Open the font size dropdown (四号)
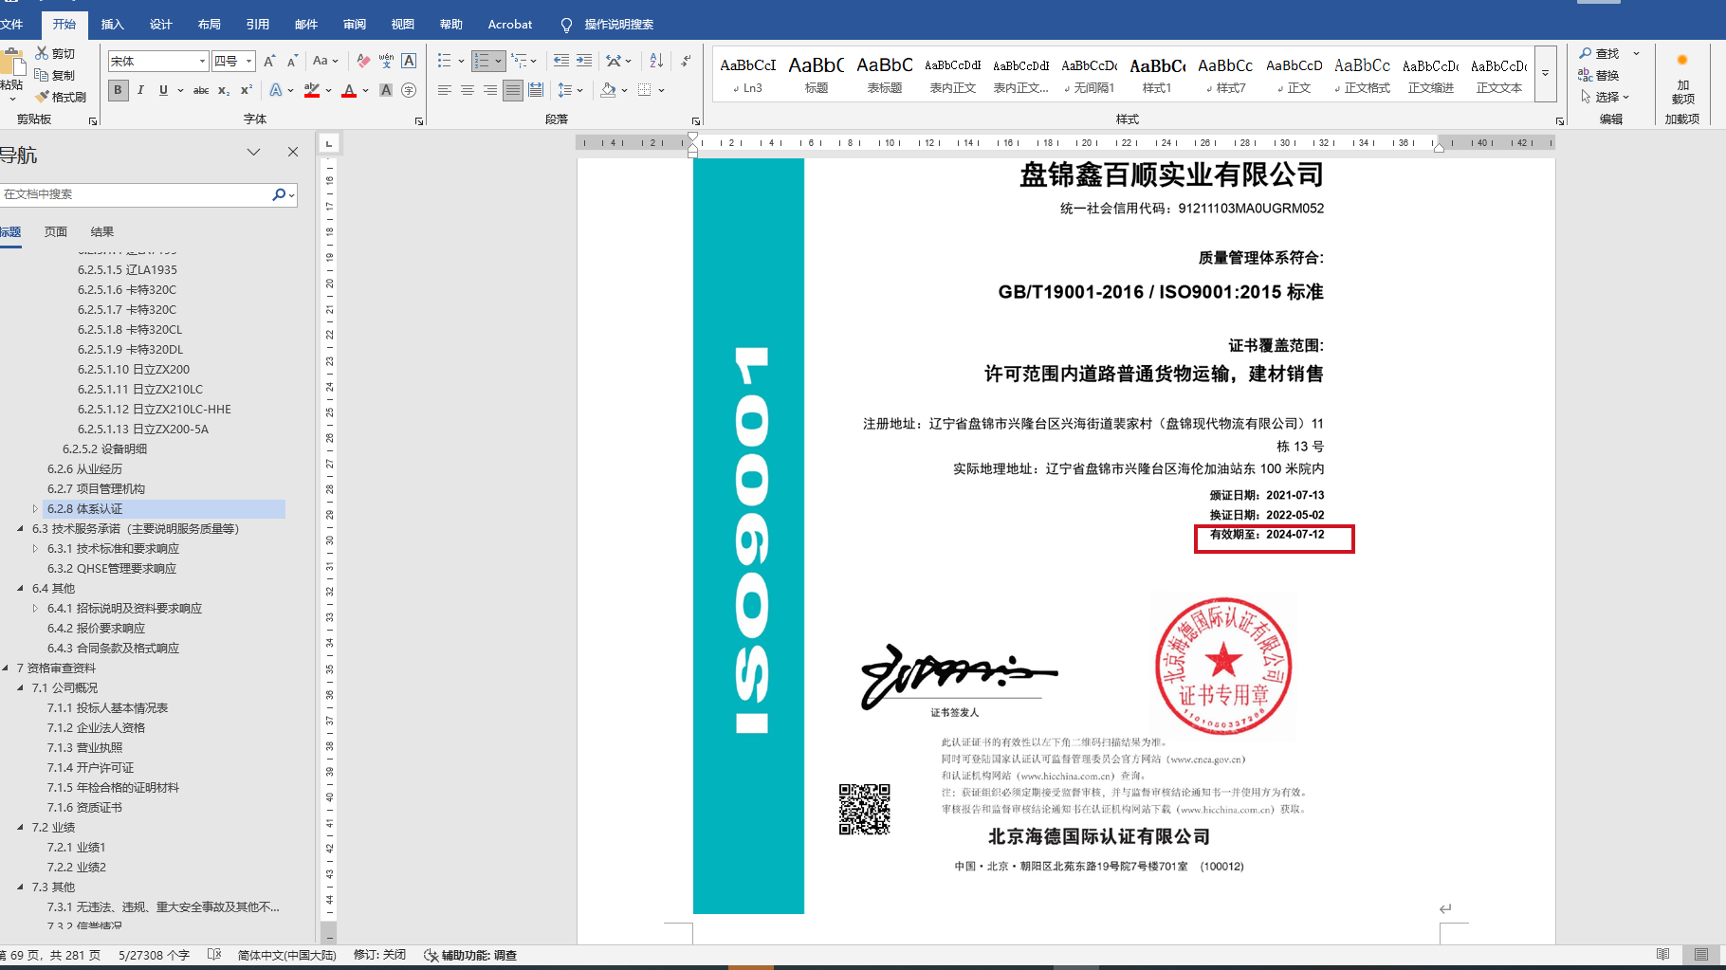Screen dimensions: 1726x970 [x=249, y=62]
